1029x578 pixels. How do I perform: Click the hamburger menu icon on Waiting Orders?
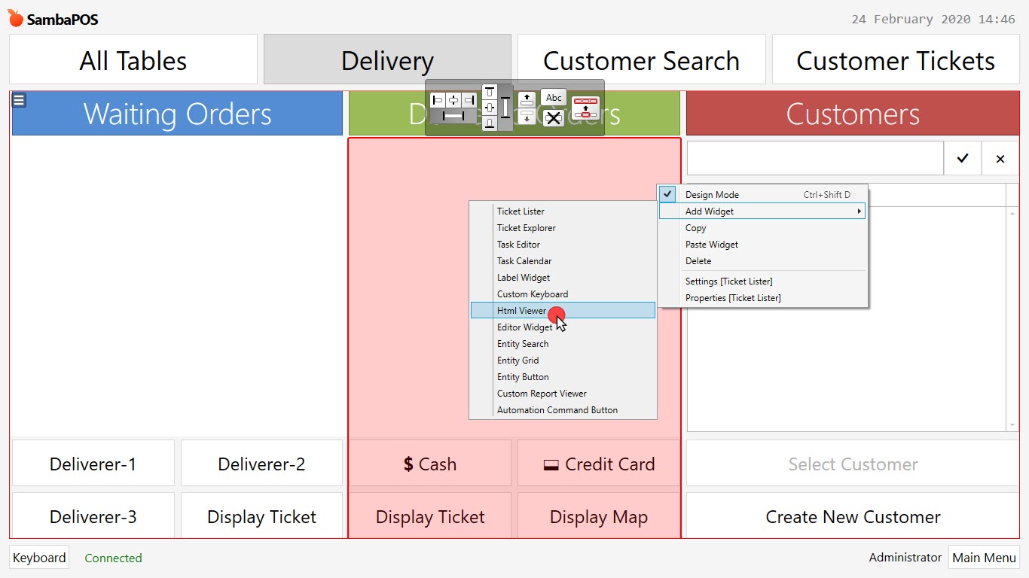pos(17,99)
